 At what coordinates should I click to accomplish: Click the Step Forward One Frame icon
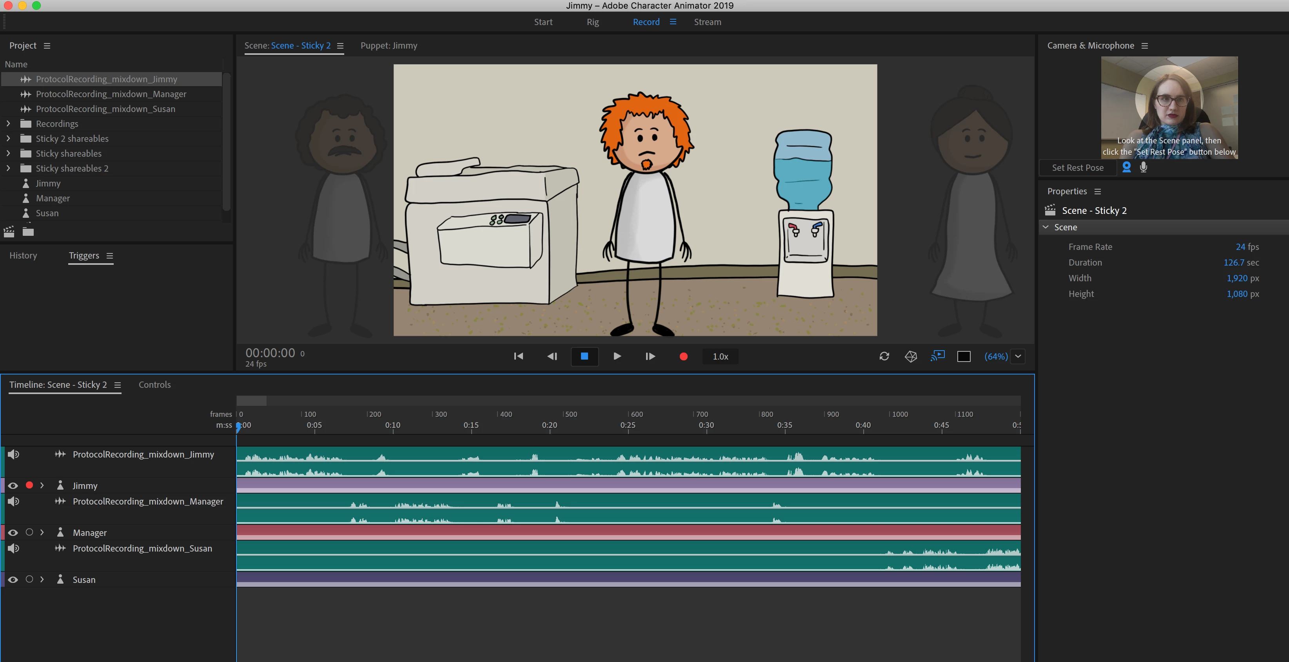pos(650,356)
